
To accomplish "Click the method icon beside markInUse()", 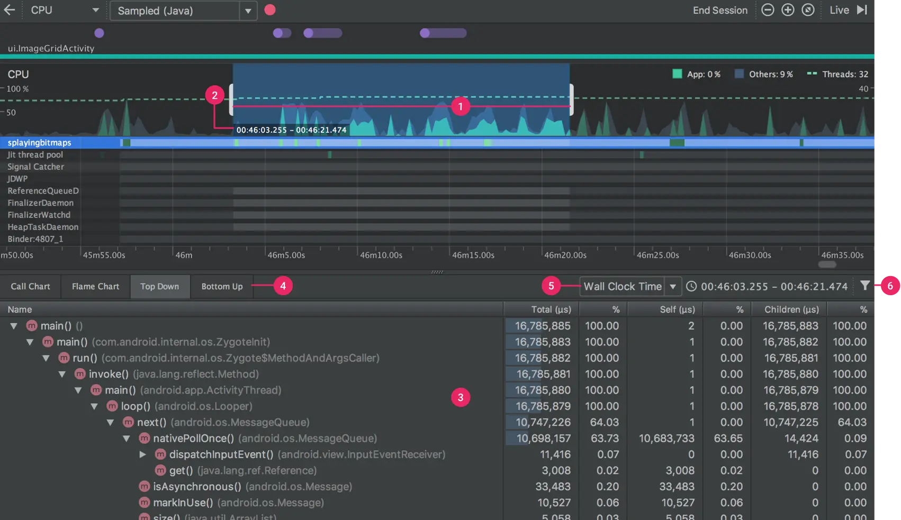I will tap(145, 503).
